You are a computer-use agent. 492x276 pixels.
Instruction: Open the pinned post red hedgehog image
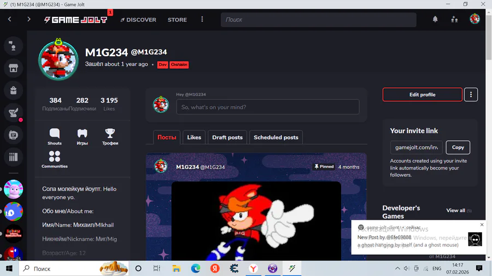[256, 220]
